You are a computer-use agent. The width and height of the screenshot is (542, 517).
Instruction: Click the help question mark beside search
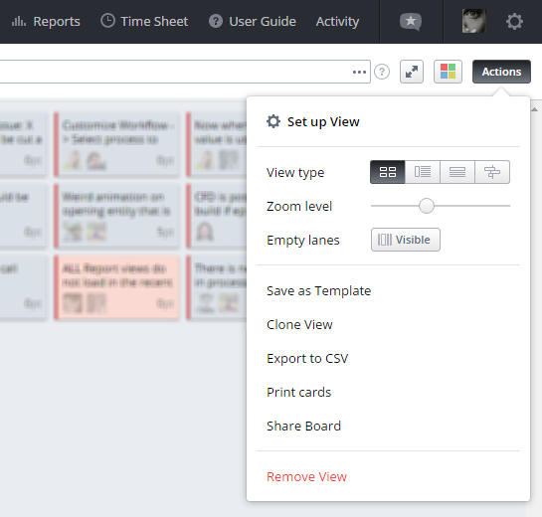coord(382,72)
